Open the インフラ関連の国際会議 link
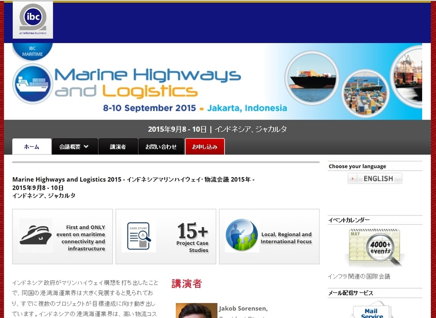The image size is (436, 318). [359, 276]
